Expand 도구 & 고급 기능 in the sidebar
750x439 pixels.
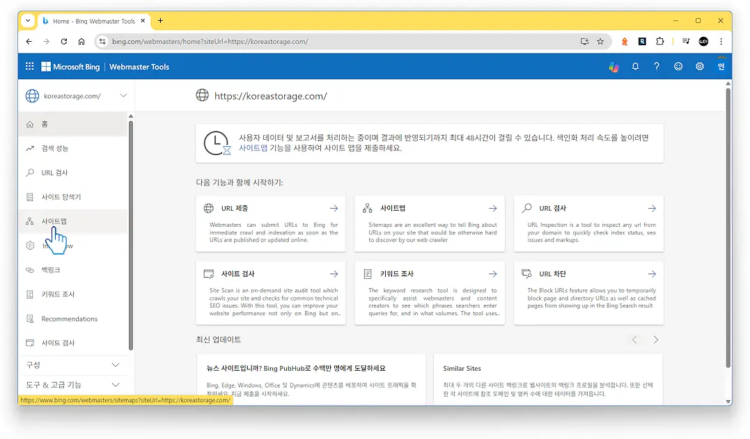tap(73, 385)
